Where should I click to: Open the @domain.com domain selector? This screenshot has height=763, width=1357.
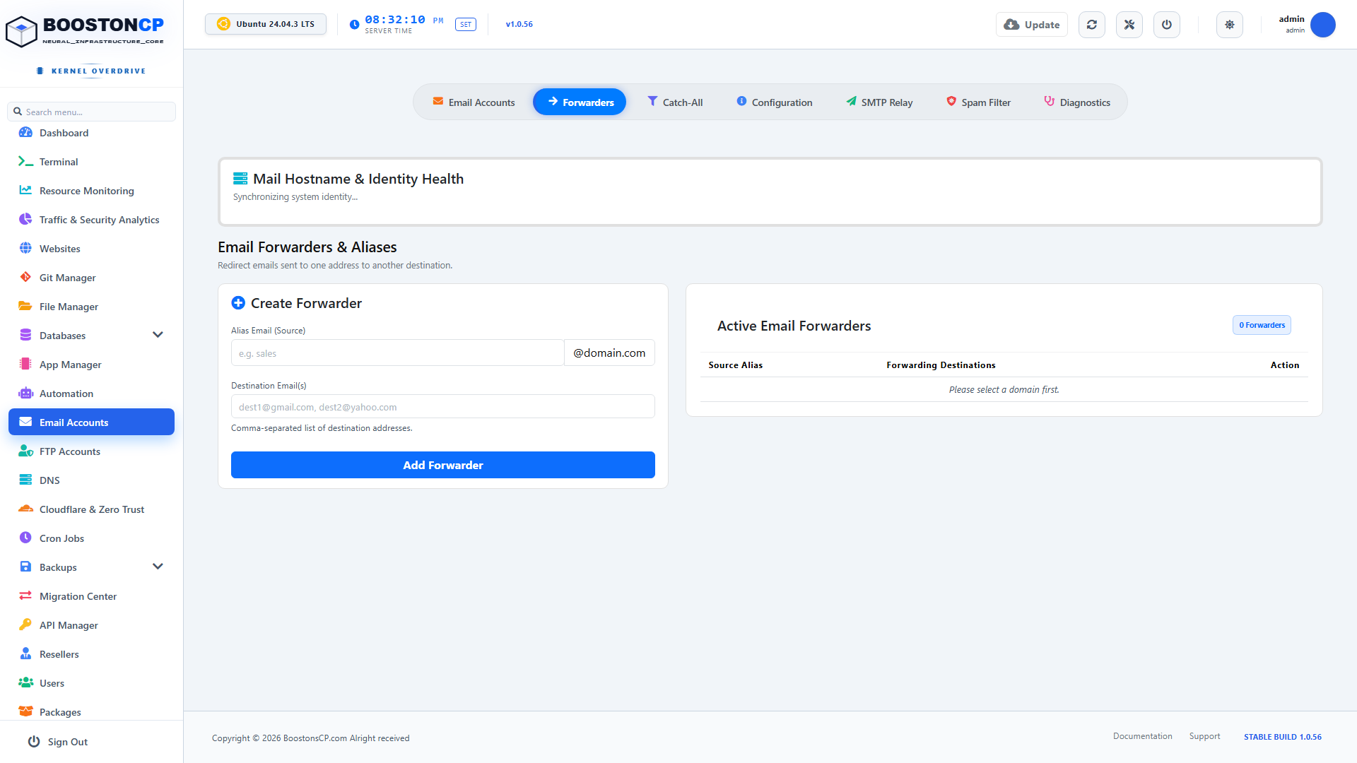[609, 353]
